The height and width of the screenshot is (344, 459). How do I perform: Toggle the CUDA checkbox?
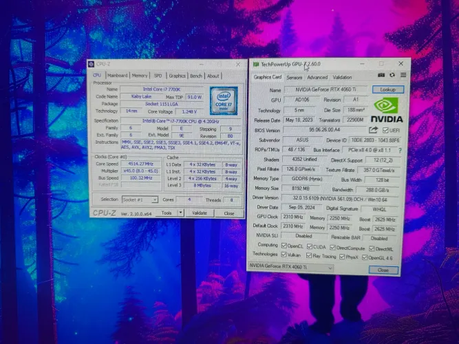(310, 246)
